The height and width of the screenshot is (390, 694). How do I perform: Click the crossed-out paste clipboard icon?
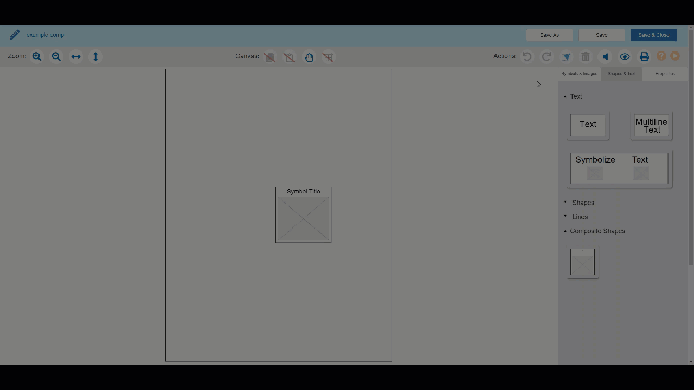coord(289,57)
